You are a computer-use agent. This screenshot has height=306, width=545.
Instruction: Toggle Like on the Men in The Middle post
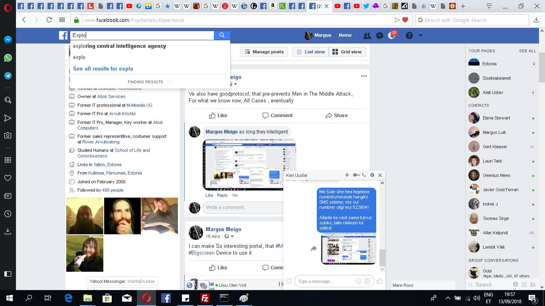pyautogui.click(x=218, y=116)
